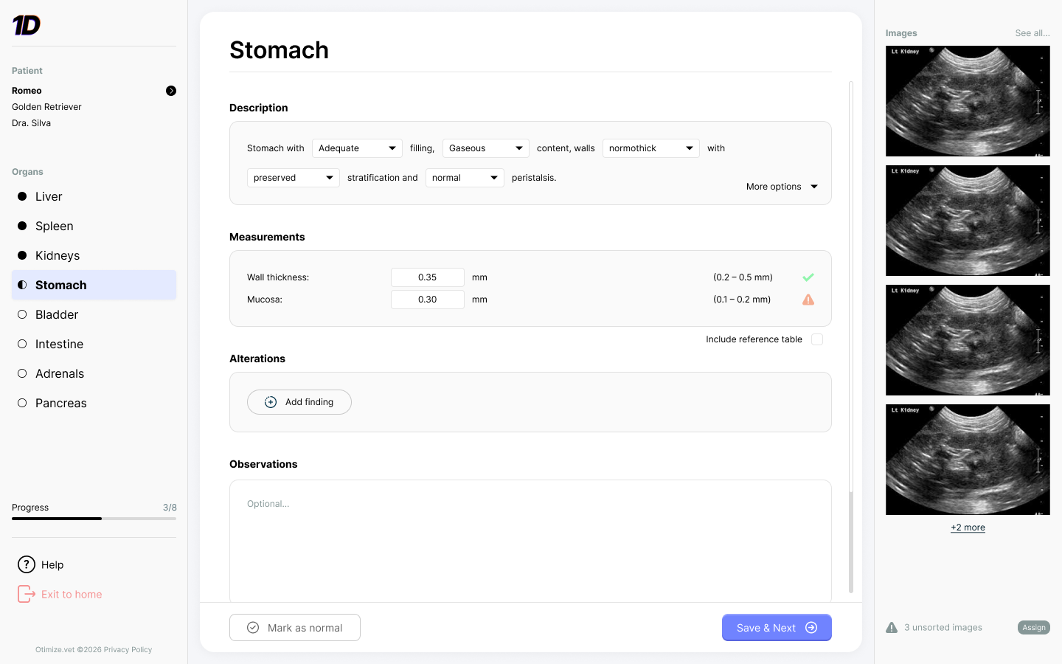Click the plus icon in Add finding
This screenshot has width=1062, height=664.
(x=271, y=402)
